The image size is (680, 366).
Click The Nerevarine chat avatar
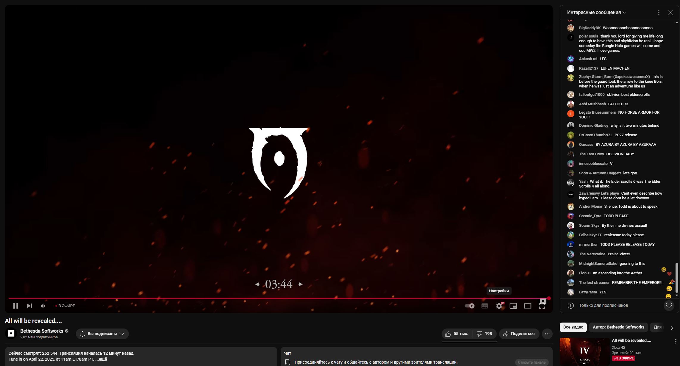click(x=570, y=254)
